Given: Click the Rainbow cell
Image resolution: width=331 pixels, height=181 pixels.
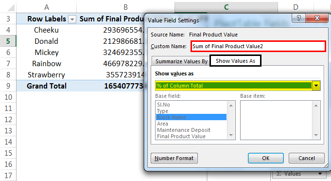Looking at the screenshot, I should tap(47, 64).
